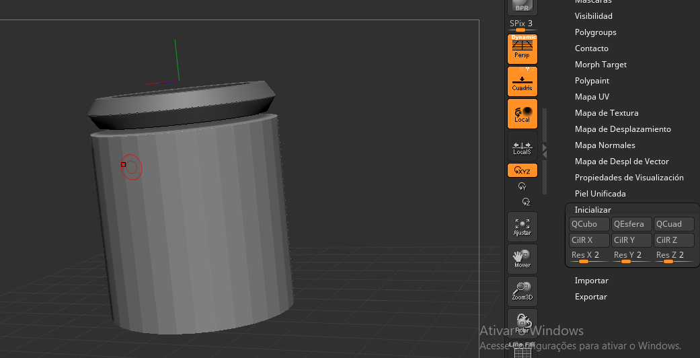Expand the Contacto submenu
Viewport: 700px width, 358px height.
tap(592, 48)
